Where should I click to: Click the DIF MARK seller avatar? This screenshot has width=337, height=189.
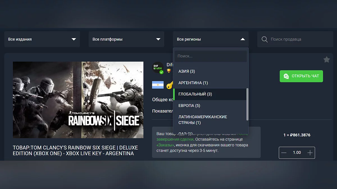[x=158, y=67]
